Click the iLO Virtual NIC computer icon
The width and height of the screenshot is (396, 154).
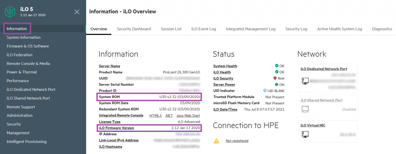coord(305,134)
